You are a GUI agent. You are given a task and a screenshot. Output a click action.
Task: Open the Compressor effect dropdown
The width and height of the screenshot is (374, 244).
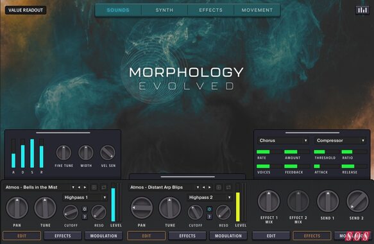coord(340,141)
